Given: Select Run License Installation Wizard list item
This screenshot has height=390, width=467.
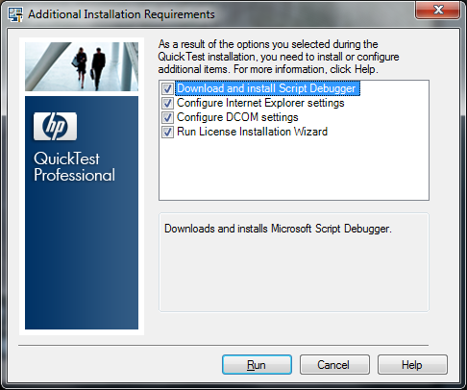Looking at the screenshot, I should pos(252,132).
